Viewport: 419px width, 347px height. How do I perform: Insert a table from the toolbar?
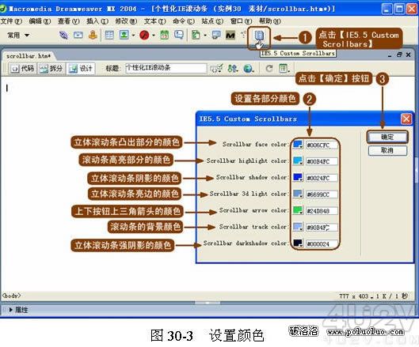109,35
